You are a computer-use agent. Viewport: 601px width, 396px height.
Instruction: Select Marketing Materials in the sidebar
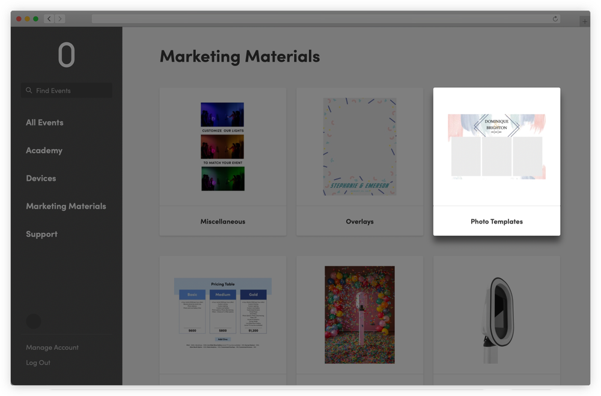(x=66, y=206)
